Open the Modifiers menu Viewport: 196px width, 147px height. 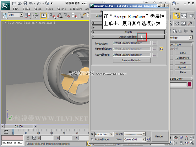76,9
